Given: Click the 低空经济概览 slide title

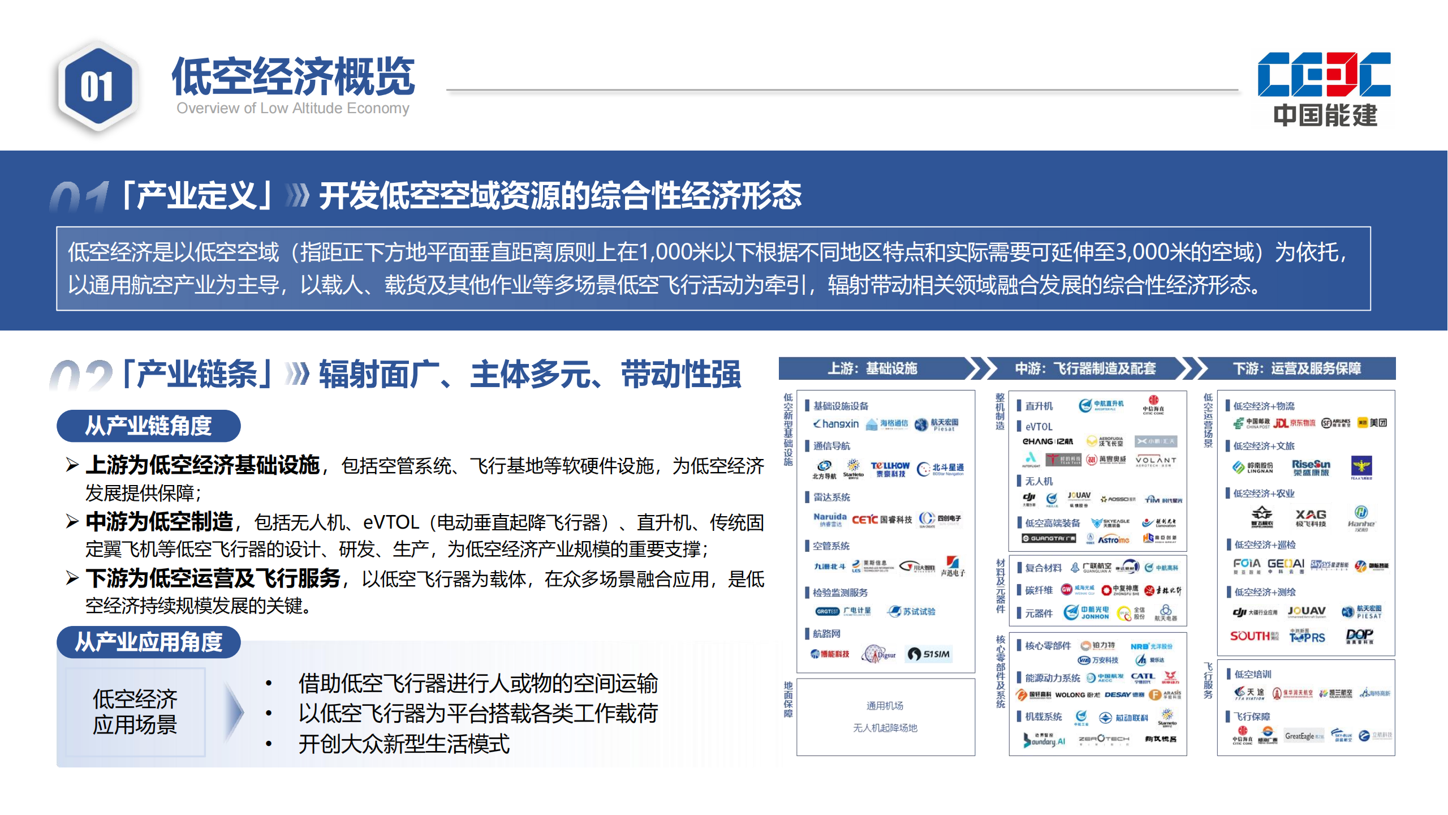Looking at the screenshot, I should [x=293, y=76].
